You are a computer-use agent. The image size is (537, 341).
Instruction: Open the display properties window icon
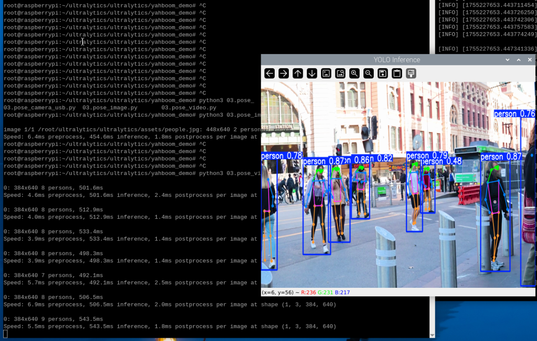pyautogui.click(x=411, y=73)
